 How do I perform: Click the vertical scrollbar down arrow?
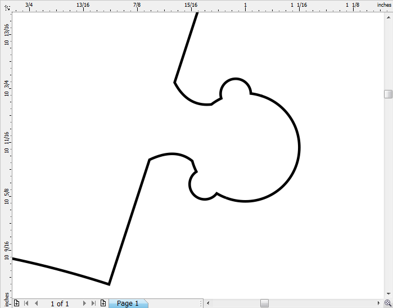(x=389, y=294)
